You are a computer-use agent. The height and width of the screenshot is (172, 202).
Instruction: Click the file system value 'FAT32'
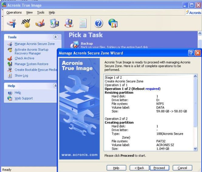pos(161,141)
